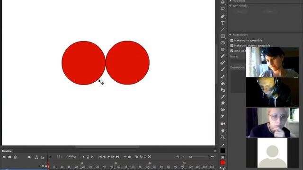Click timeline zoom-in mountain icon
The height and width of the screenshot is (170, 303).
coord(212,157)
